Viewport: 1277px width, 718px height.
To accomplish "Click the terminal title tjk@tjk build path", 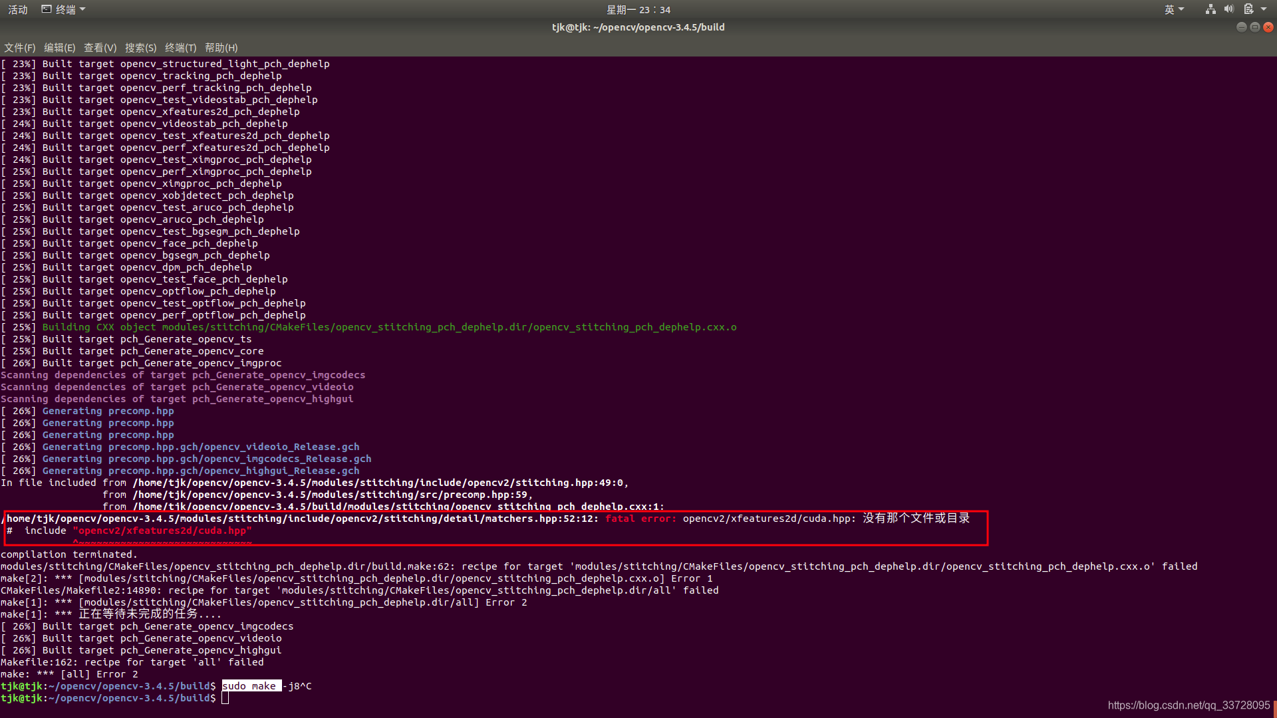I will pyautogui.click(x=638, y=27).
